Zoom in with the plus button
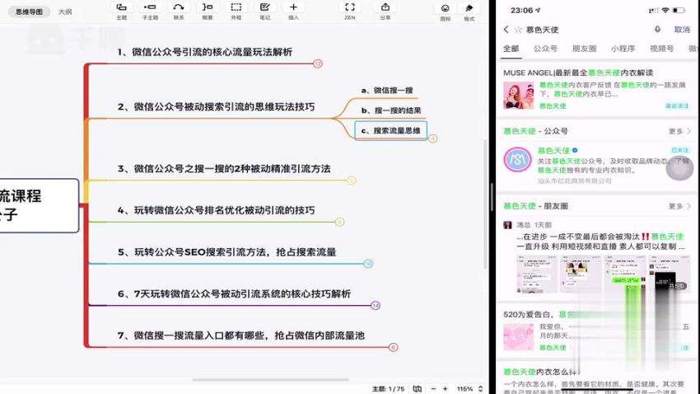700x394 pixels. pos(445,388)
